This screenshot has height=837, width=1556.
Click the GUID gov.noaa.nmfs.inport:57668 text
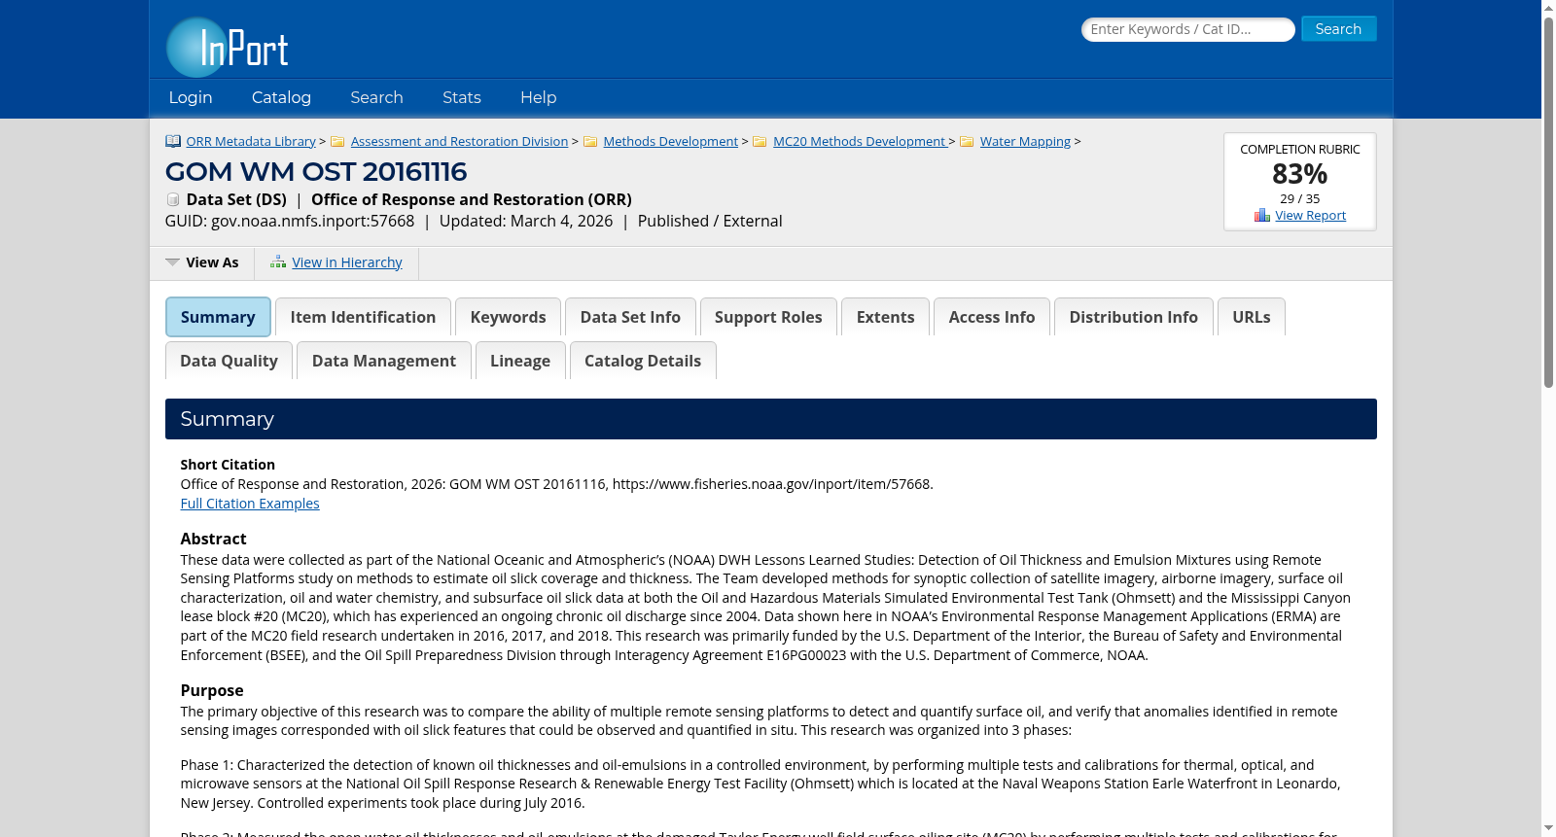[290, 221]
